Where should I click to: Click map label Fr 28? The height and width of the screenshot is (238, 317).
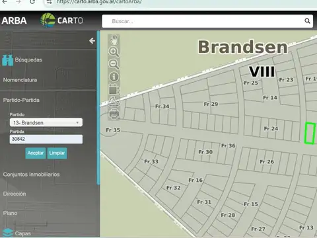pos(228,215)
